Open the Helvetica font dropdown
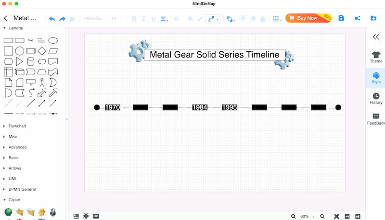This screenshot has width=385, height=220. click(94, 18)
